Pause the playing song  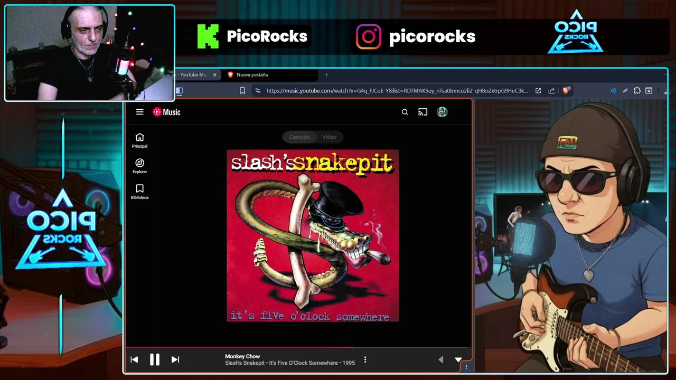tap(154, 359)
